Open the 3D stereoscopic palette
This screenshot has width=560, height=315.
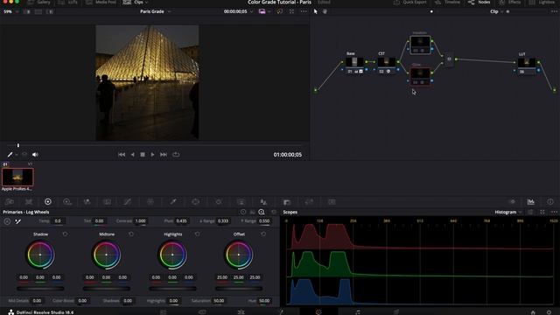tap(332, 202)
